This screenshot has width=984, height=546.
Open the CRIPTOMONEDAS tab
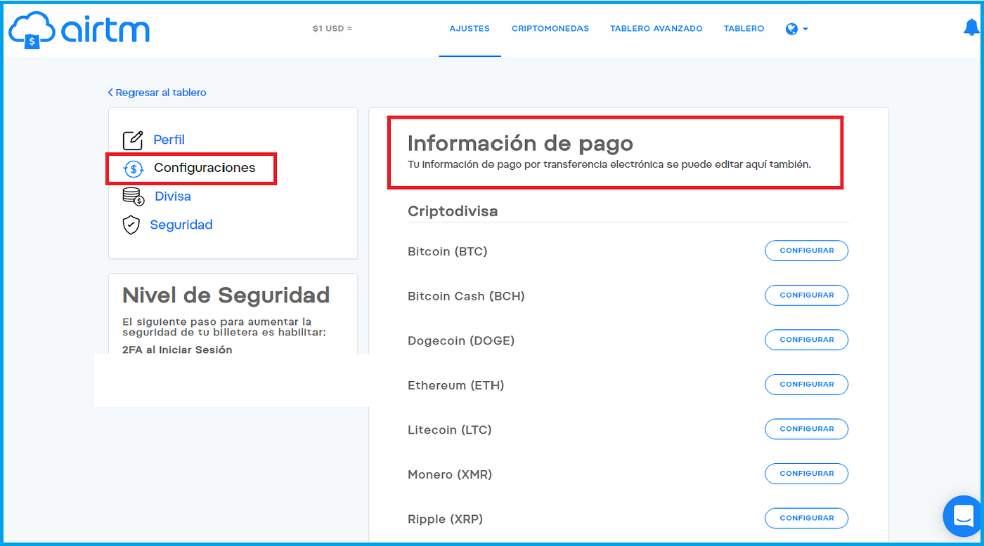pos(550,28)
